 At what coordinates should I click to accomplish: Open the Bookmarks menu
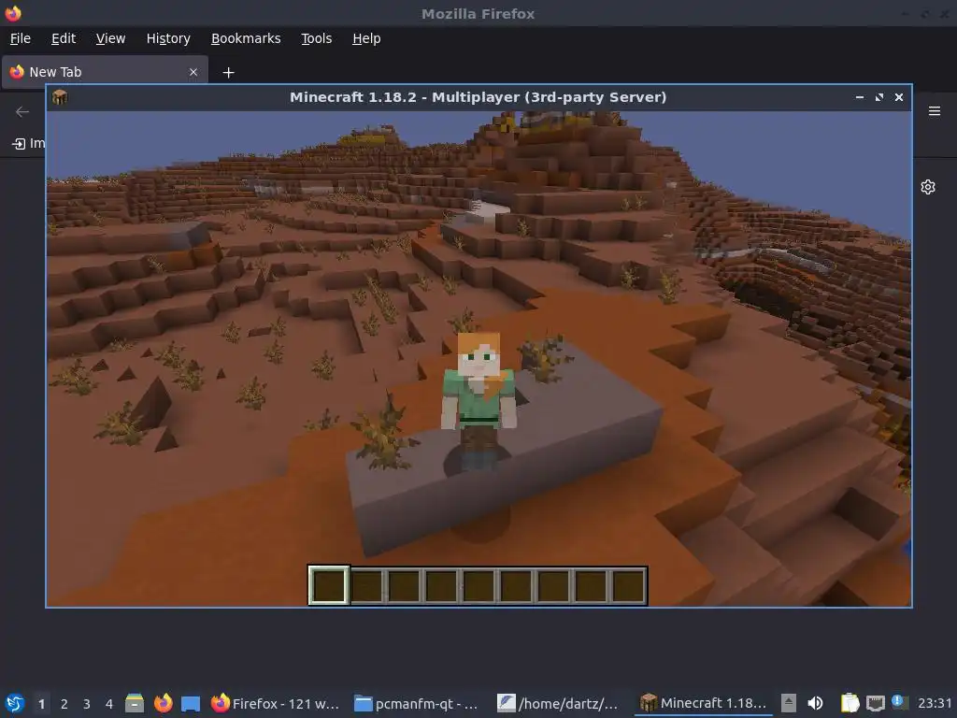tap(246, 38)
